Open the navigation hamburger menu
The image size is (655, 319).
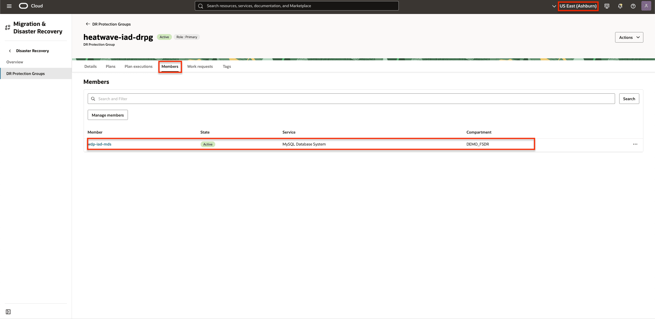9,6
